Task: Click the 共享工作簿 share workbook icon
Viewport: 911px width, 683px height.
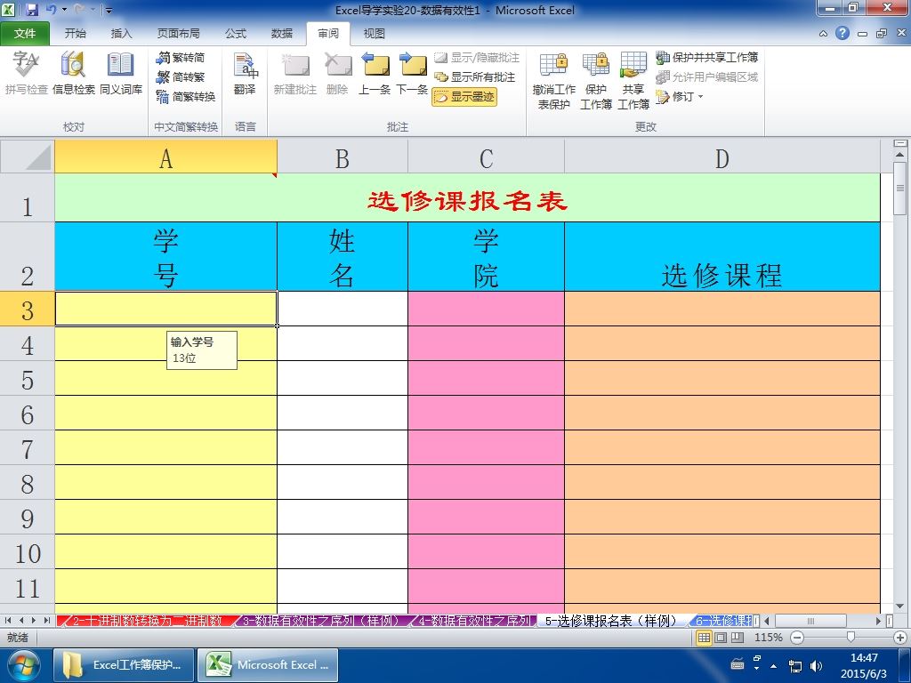Action: pyautogui.click(x=633, y=81)
